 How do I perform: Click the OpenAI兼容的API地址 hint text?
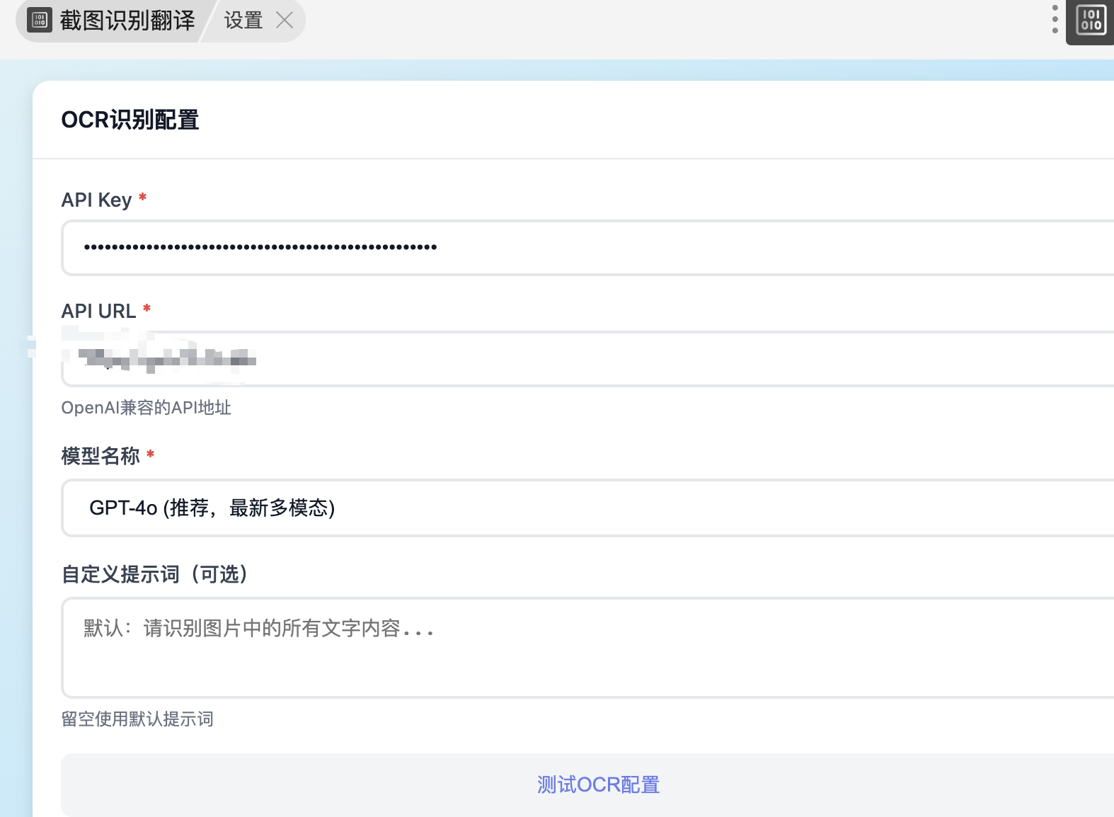146,408
